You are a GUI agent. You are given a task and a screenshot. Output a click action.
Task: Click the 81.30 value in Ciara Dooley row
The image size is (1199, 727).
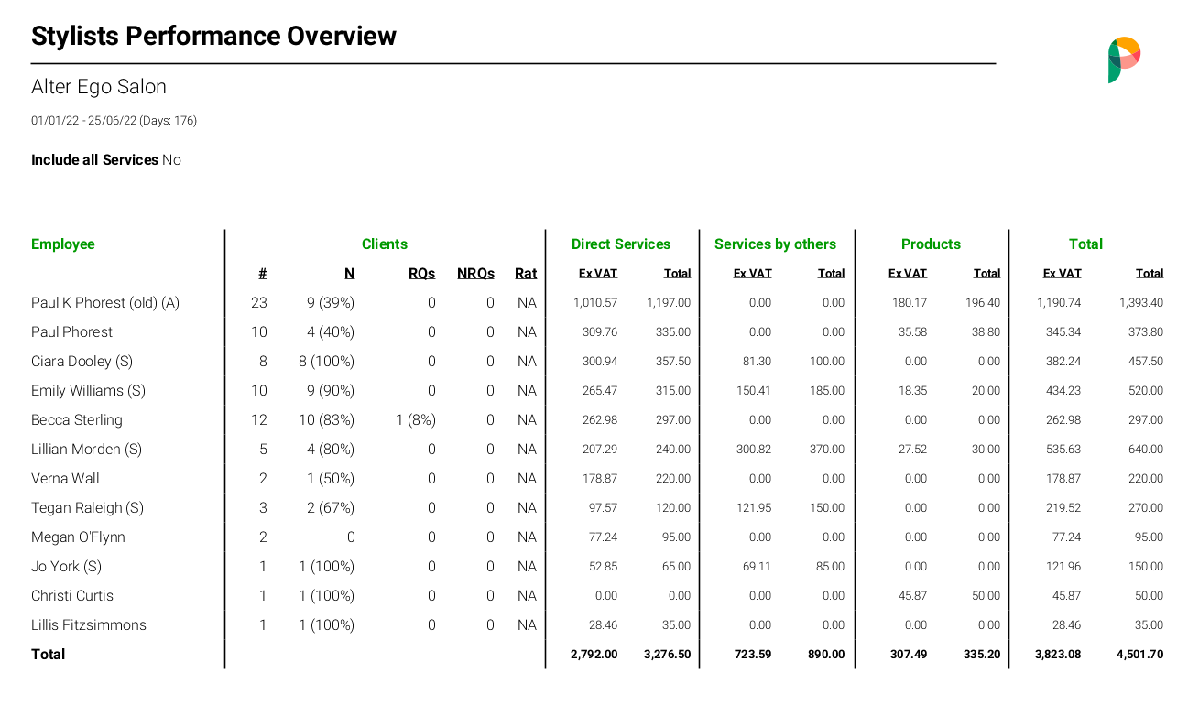click(x=757, y=362)
